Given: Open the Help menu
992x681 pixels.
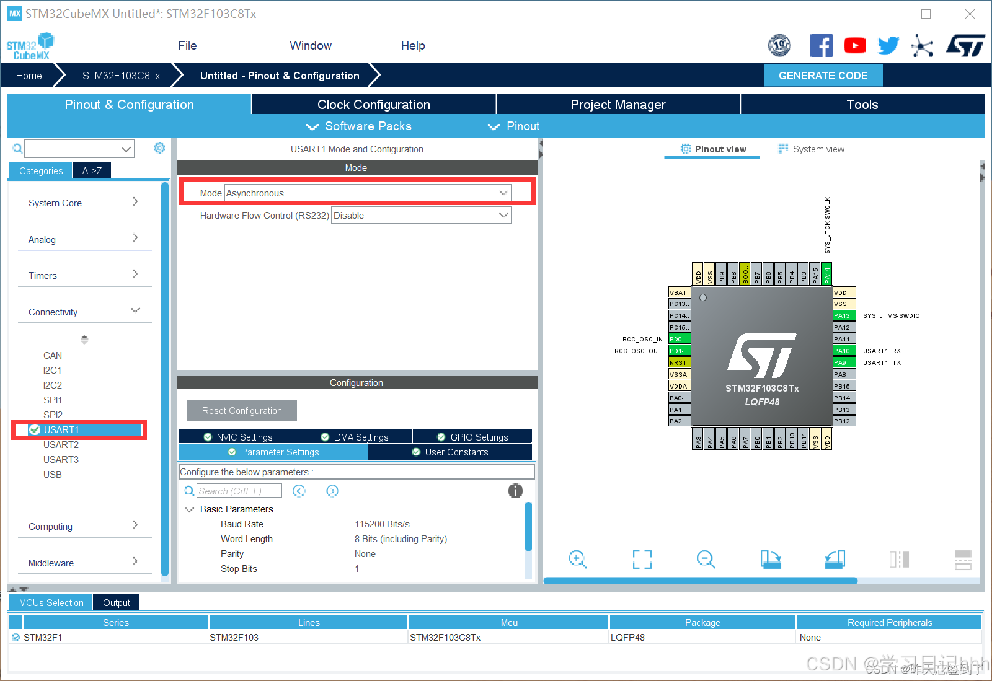Looking at the screenshot, I should [413, 46].
